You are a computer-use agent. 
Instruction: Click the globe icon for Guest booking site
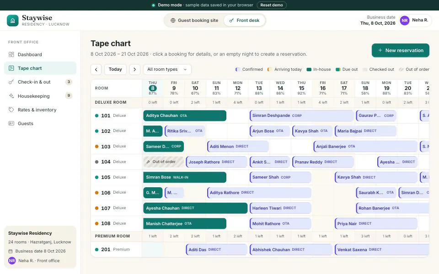pyautogui.click(x=173, y=21)
